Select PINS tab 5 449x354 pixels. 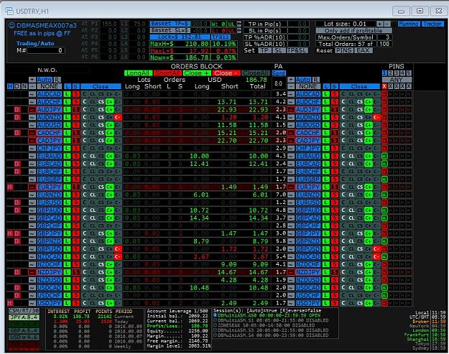click(x=409, y=73)
